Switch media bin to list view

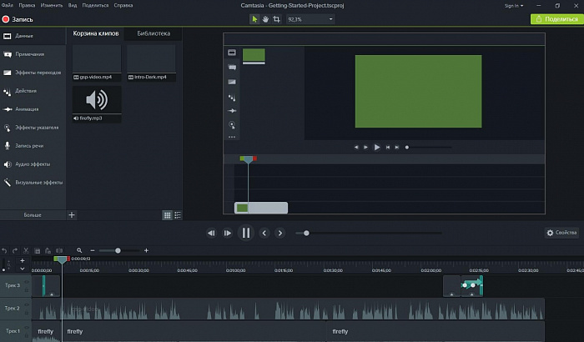(177, 215)
